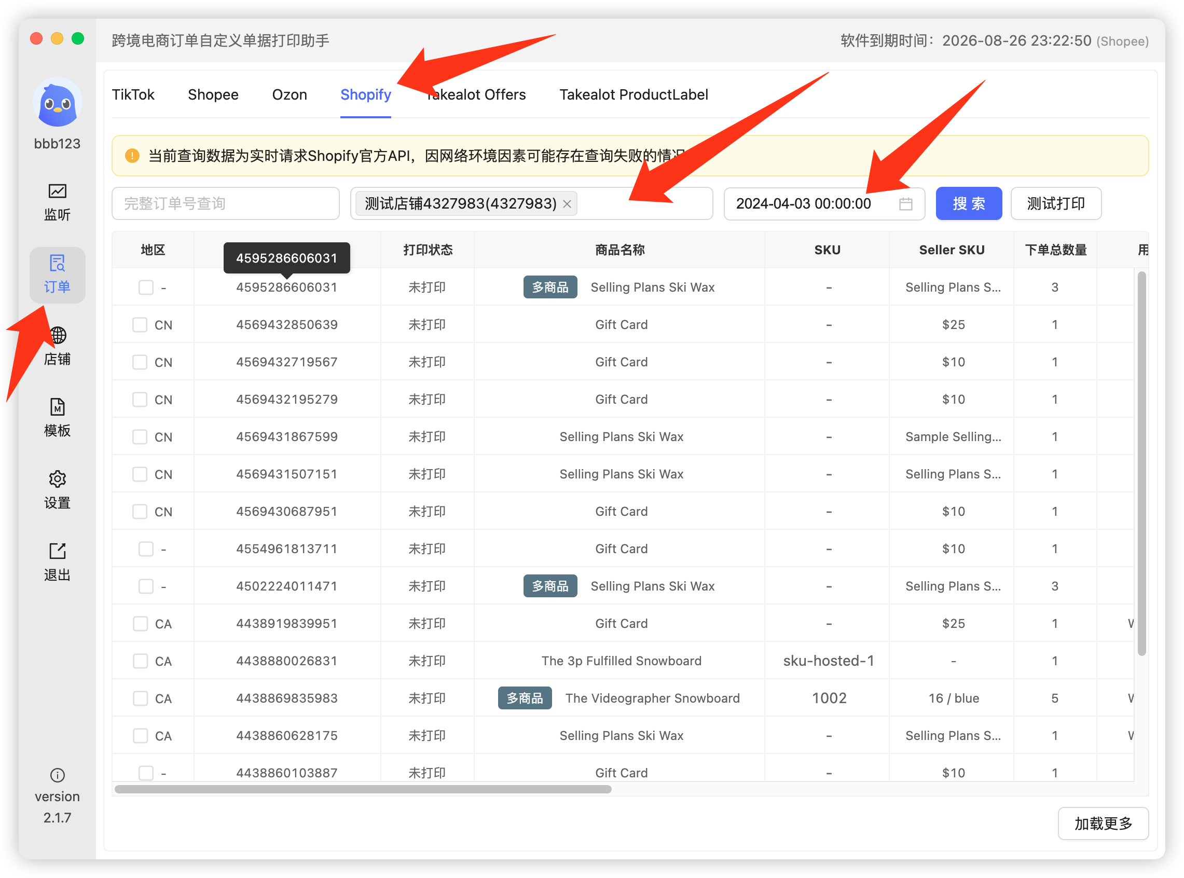Click the horizontal table scrollbar

point(363,789)
